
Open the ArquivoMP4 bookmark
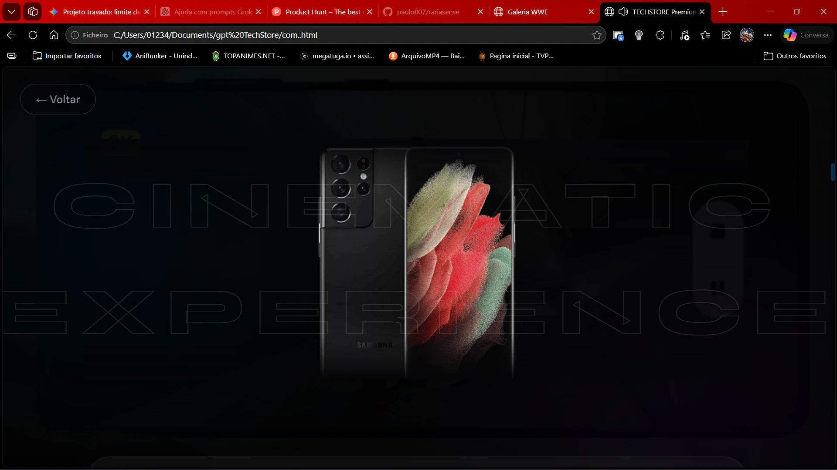(x=427, y=56)
